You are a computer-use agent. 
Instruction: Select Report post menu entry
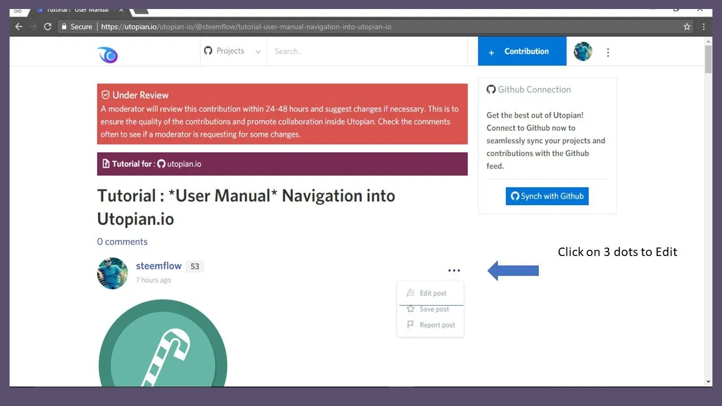(430, 325)
